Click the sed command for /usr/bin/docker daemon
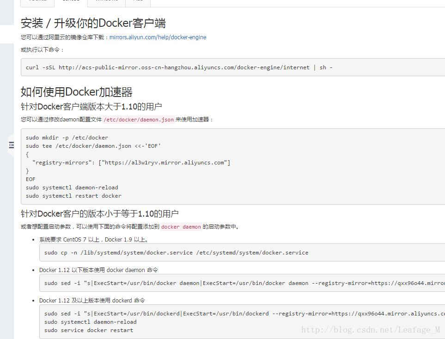 pos(244,283)
